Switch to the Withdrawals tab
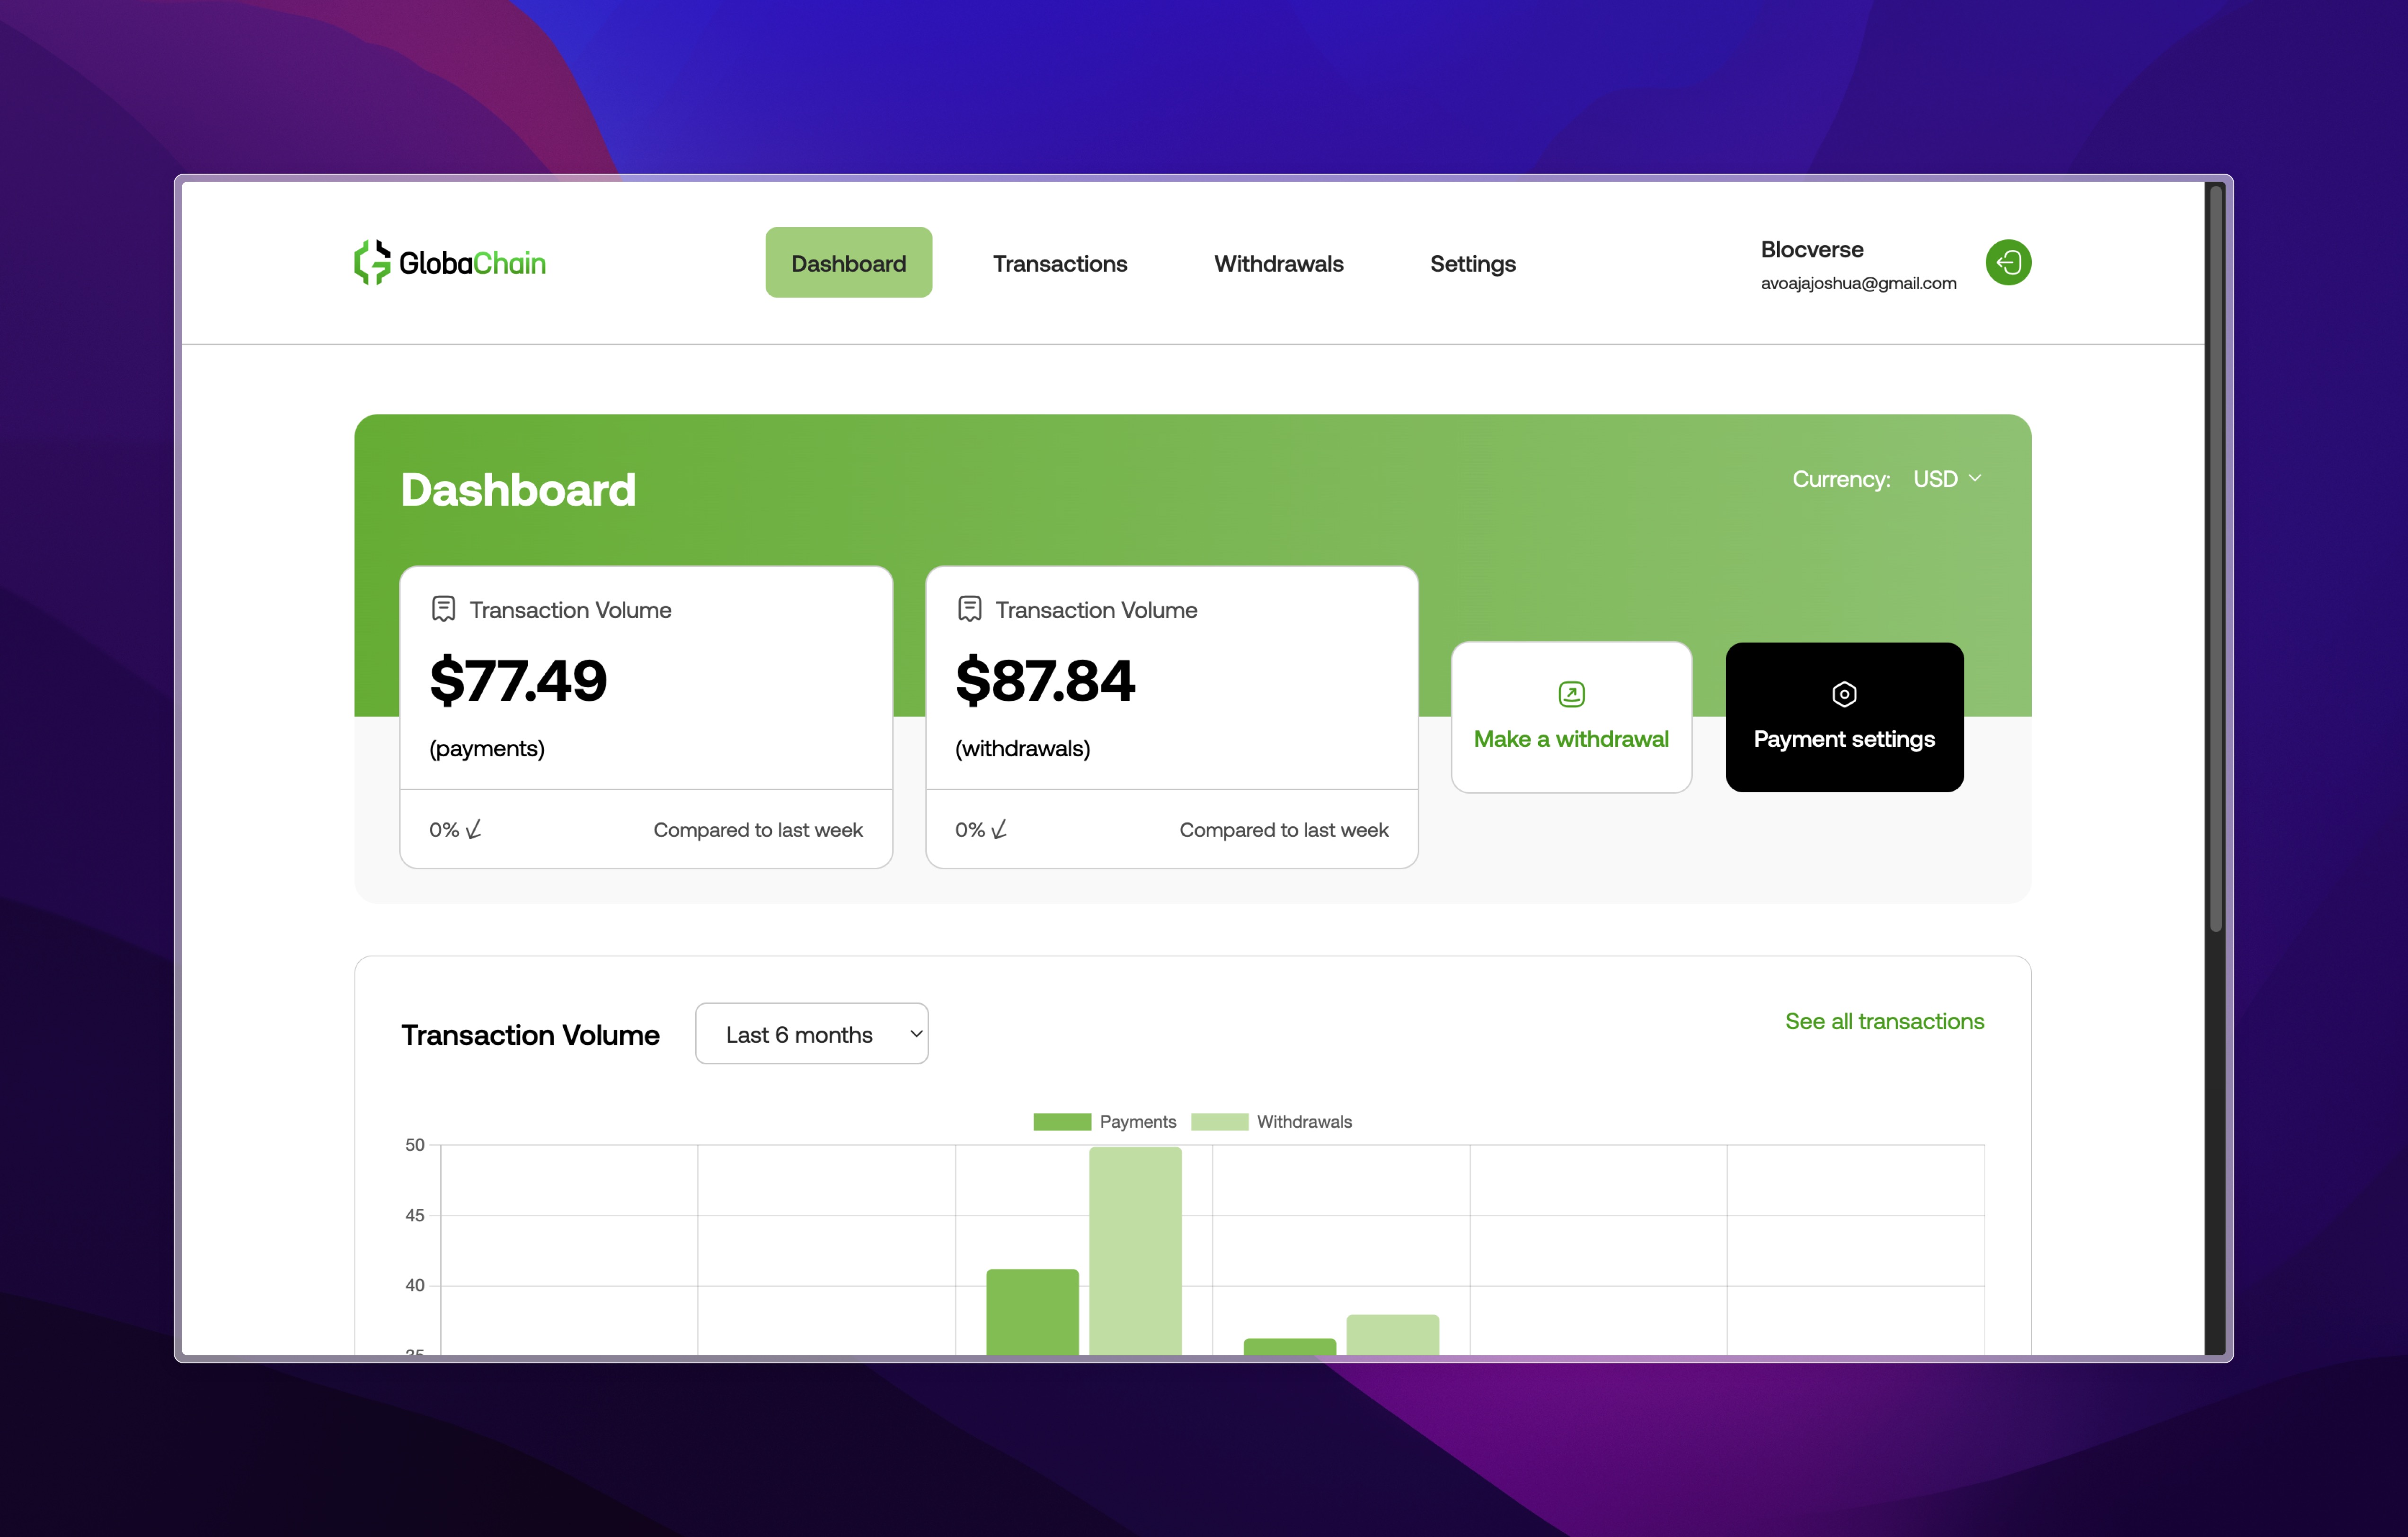 1278,264
